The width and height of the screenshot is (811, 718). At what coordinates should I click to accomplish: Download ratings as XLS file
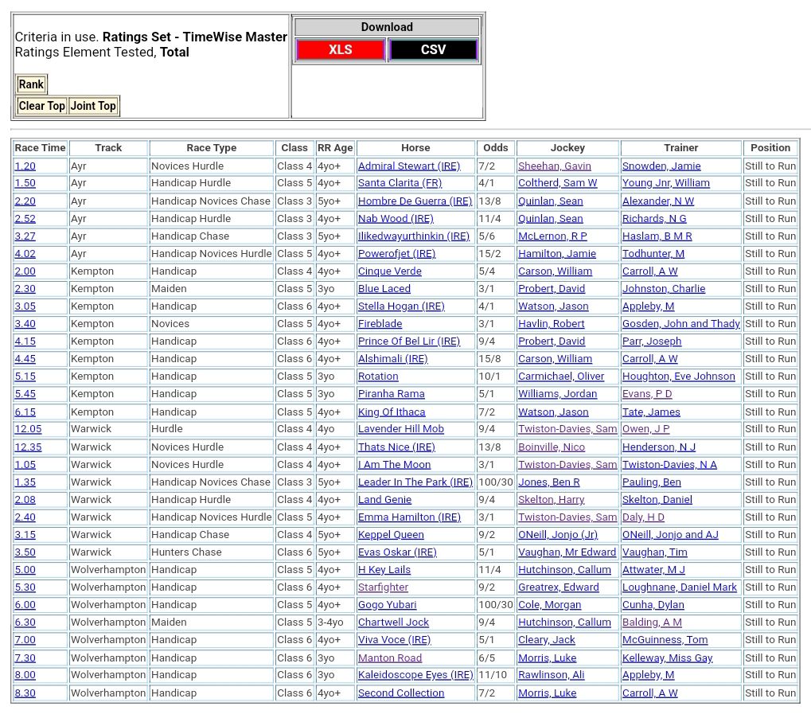341,50
